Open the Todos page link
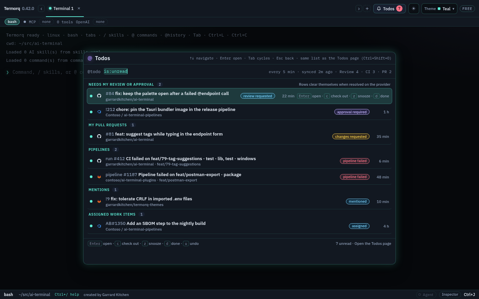Image resolution: width=479 pixels, height=299 pixels. coord(373,244)
